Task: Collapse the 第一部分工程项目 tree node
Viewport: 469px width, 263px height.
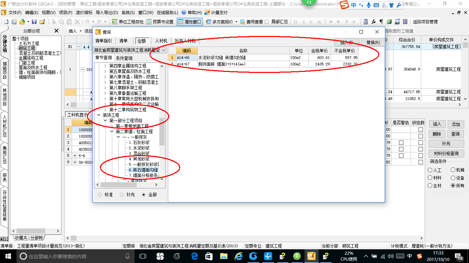Action: pyautogui.click(x=105, y=121)
